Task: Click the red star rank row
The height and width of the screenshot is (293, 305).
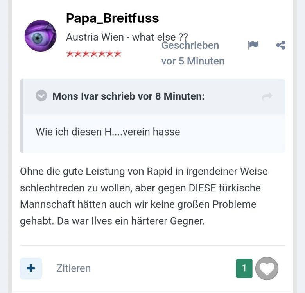Action: tap(94, 54)
